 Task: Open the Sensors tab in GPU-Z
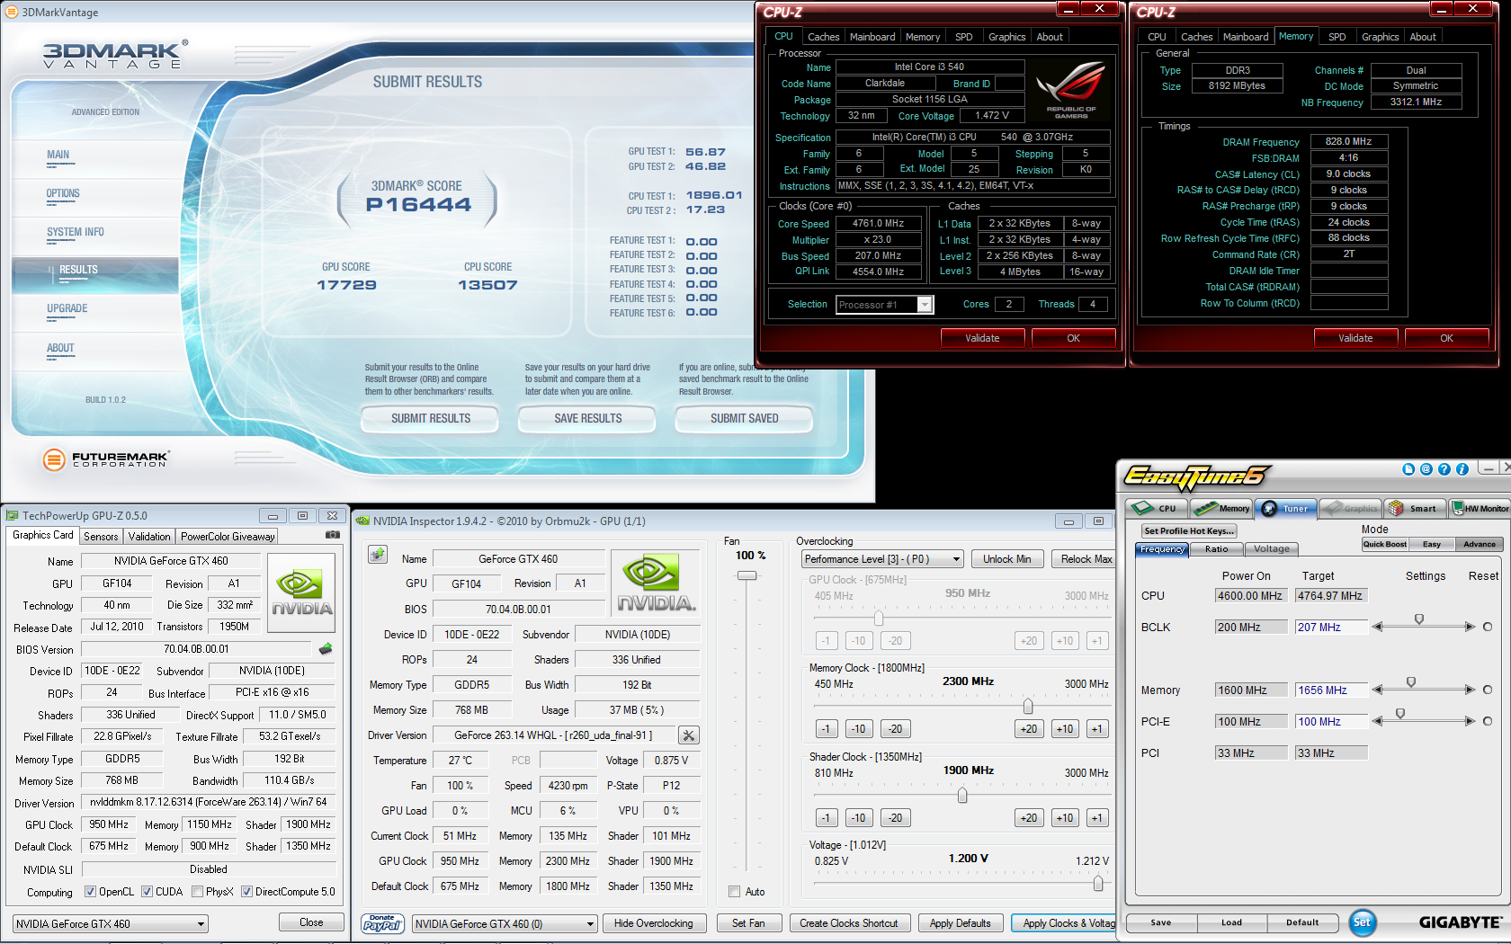(x=101, y=537)
